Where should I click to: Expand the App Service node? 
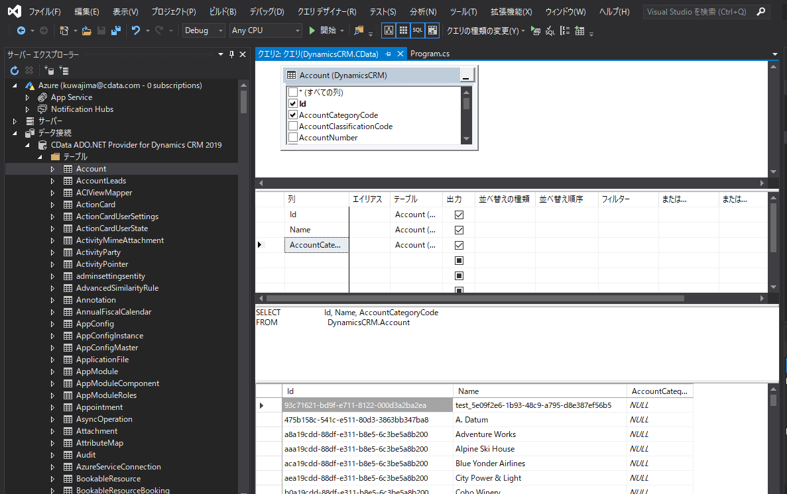pos(28,97)
